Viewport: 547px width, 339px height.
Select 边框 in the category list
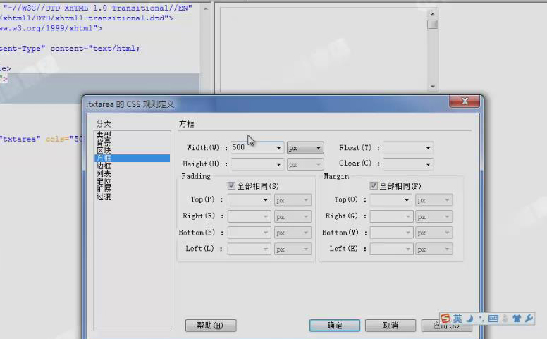click(103, 166)
